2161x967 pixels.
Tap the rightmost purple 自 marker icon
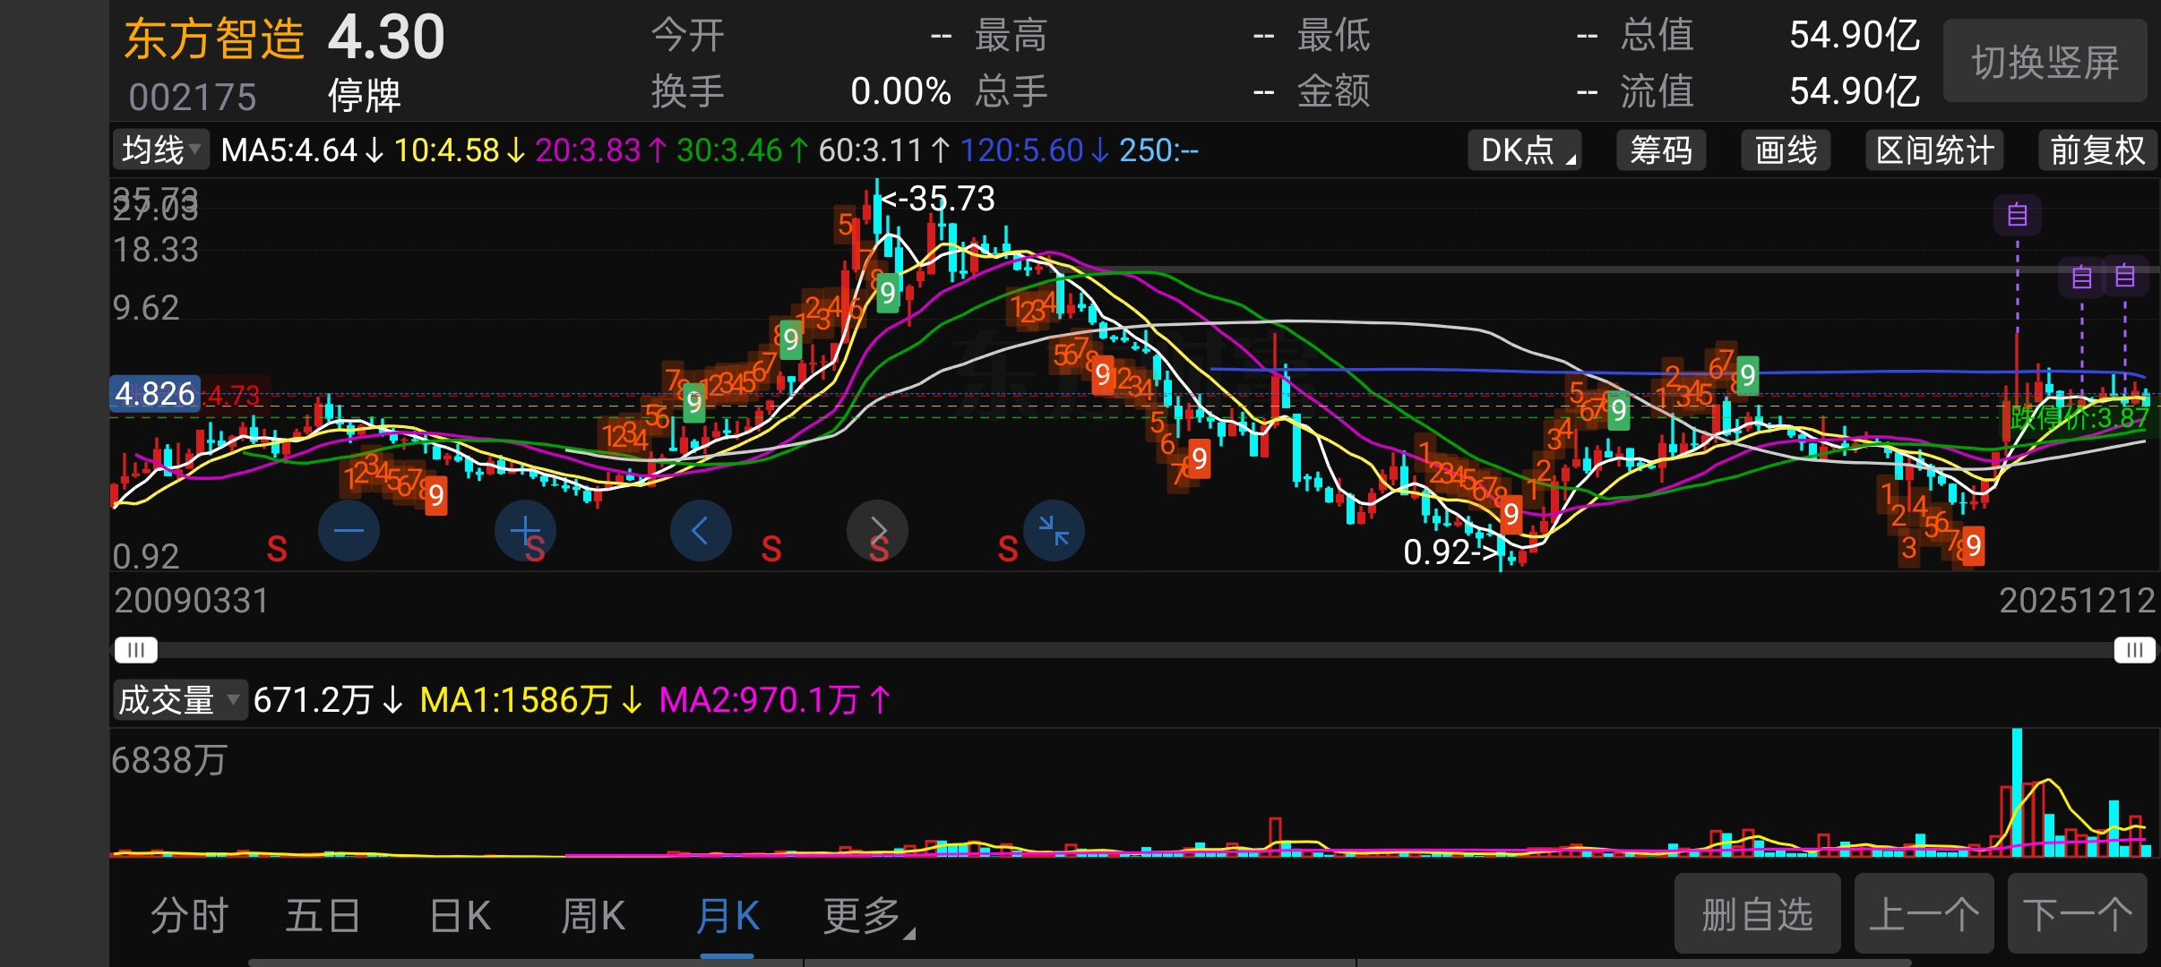pyautogui.click(x=2124, y=276)
